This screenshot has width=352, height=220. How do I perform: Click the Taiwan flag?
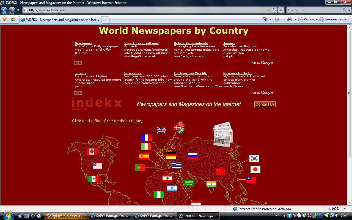click(x=251, y=180)
